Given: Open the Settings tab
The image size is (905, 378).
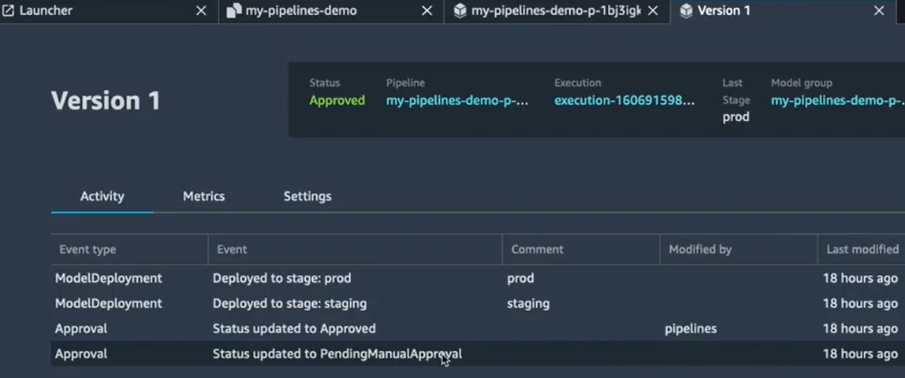Looking at the screenshot, I should (x=307, y=196).
